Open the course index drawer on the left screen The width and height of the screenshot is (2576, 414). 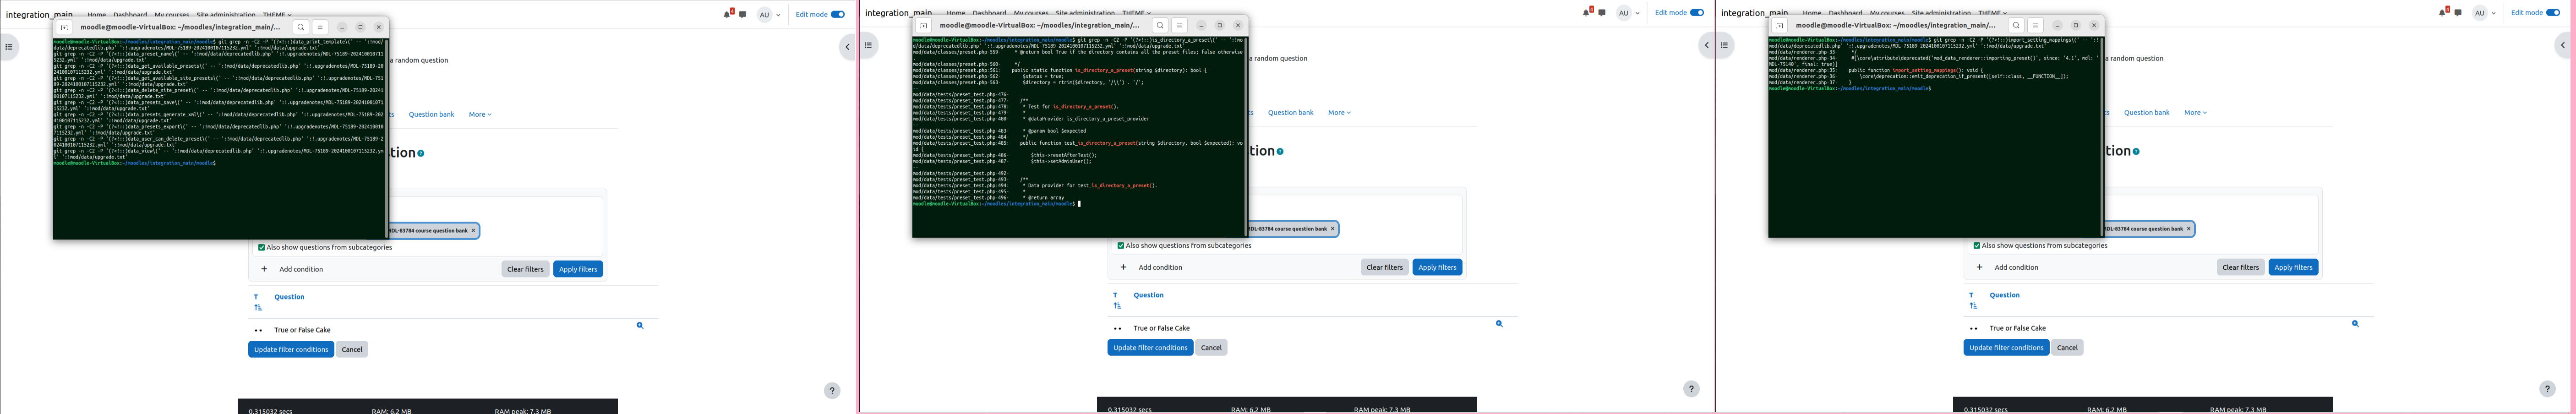point(9,47)
